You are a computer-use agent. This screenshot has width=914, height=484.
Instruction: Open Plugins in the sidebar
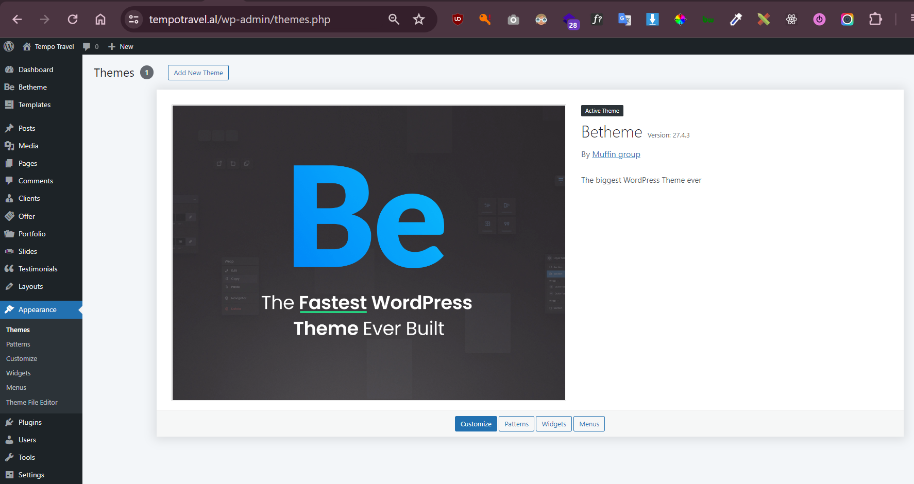[41, 422]
